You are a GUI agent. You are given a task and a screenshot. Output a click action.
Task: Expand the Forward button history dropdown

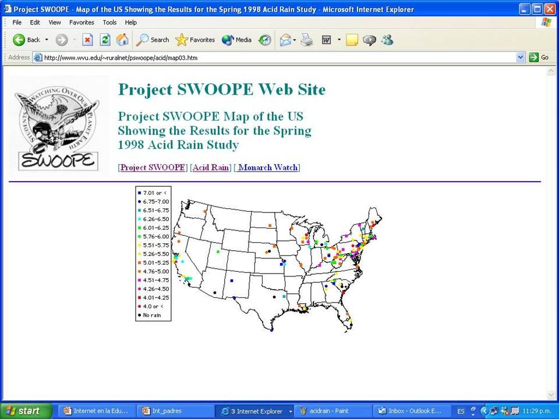(x=75, y=40)
